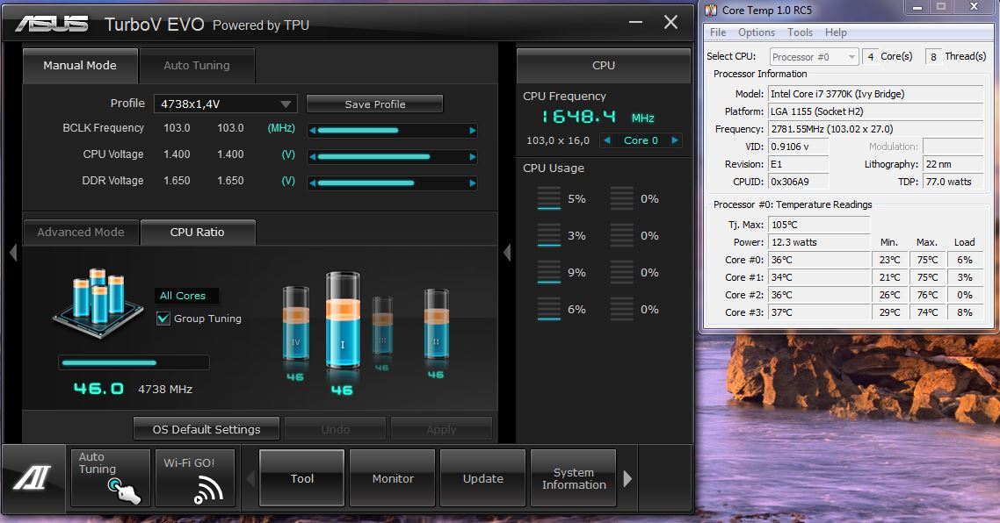The height and width of the screenshot is (523, 1000).
Task: Switch to Manual Mode tab
Action: 80,66
